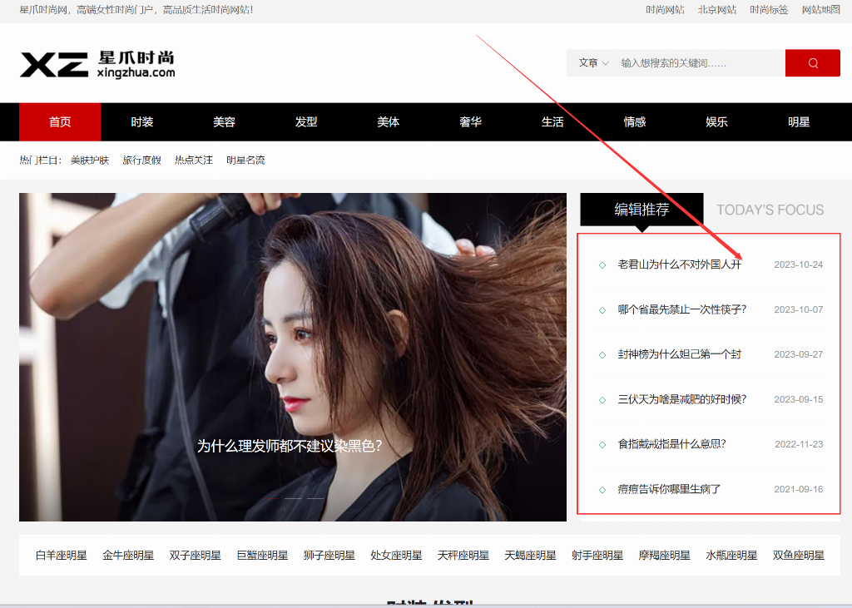
Task: Click diamond bullet beside 老君山 article
Action: point(602,265)
